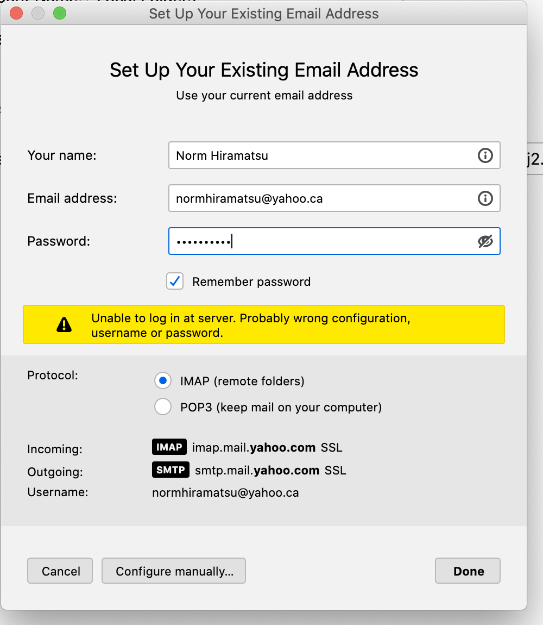Show password using the crossed-eye icon
The width and height of the screenshot is (543, 625).
coord(485,241)
